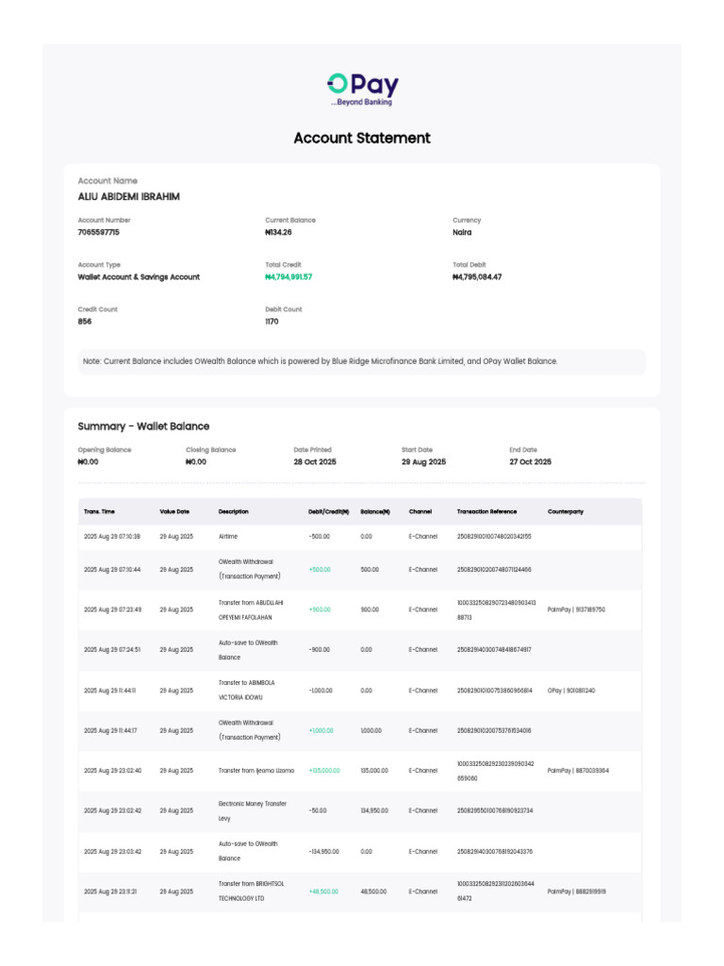Click the +48,500.00 credit amount
The image size is (724, 966).
(x=323, y=891)
